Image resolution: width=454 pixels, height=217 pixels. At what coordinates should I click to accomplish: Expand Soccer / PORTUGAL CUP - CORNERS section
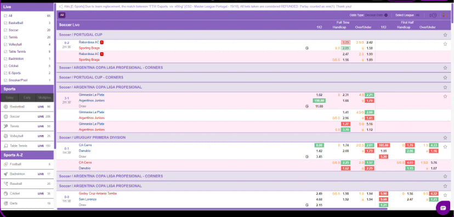pyautogui.click(x=254, y=77)
